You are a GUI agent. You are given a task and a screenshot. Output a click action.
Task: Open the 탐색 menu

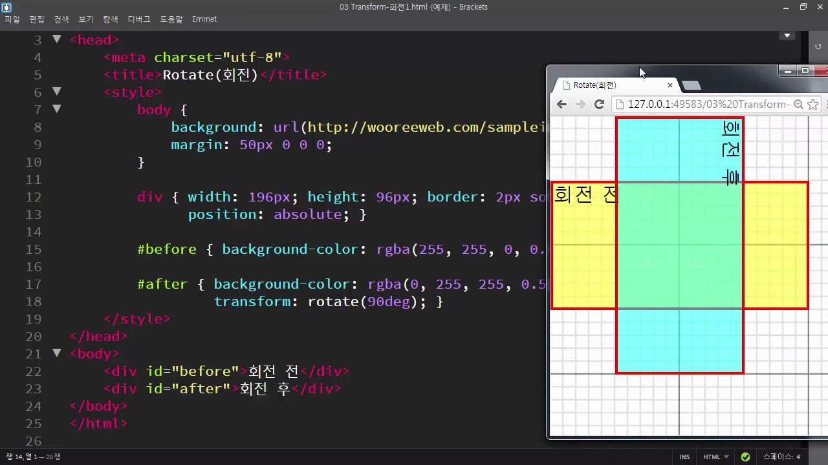(111, 19)
